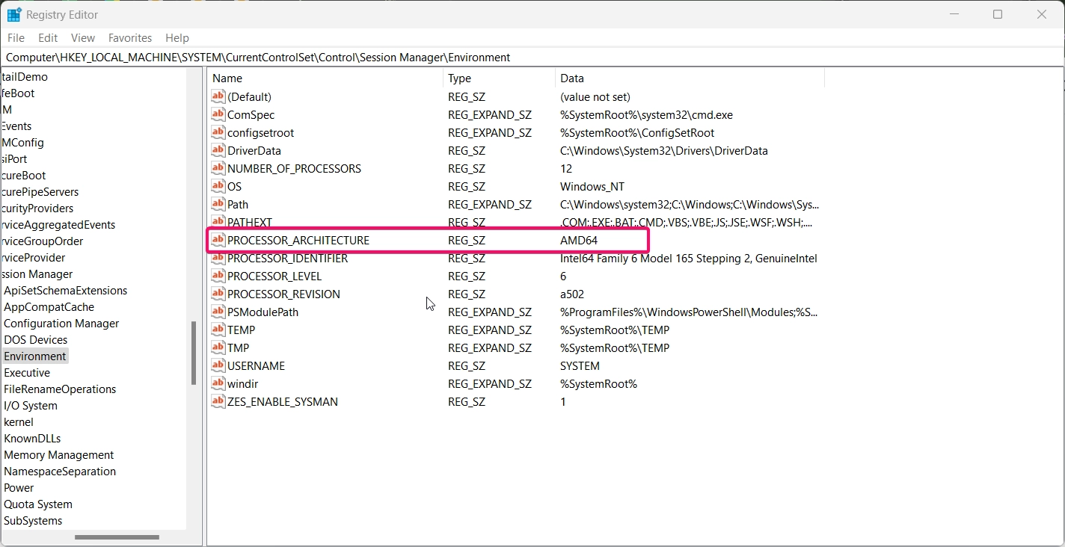Click the Intel64 Family 6 data value
The height and width of the screenshot is (547, 1065).
(x=688, y=258)
